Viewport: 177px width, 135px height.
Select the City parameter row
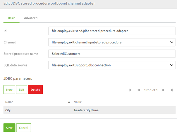[x=90, y=110]
